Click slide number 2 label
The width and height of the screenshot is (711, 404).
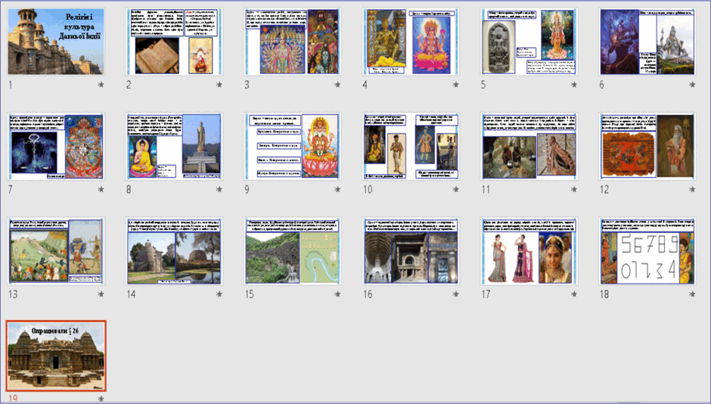pos(129,85)
